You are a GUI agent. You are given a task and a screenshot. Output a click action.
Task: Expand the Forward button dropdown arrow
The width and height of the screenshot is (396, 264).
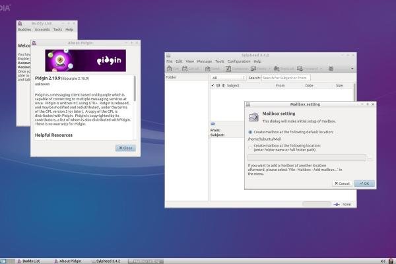pos(321,69)
